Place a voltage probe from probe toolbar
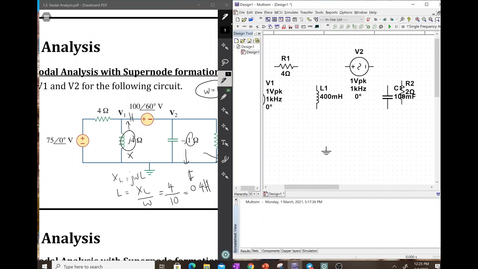 pyautogui.click(x=335, y=27)
